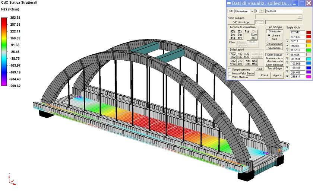The height and width of the screenshot is (191, 313).
Task: Enable the Spegni contorno checkbox
Action: tap(230, 70)
